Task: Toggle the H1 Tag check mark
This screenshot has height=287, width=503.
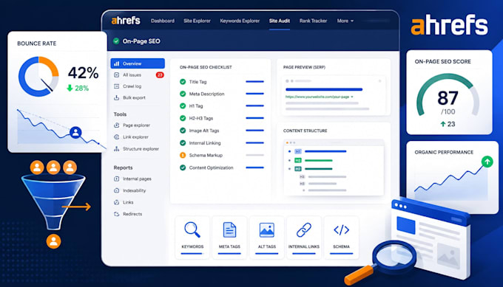Action: tap(183, 106)
